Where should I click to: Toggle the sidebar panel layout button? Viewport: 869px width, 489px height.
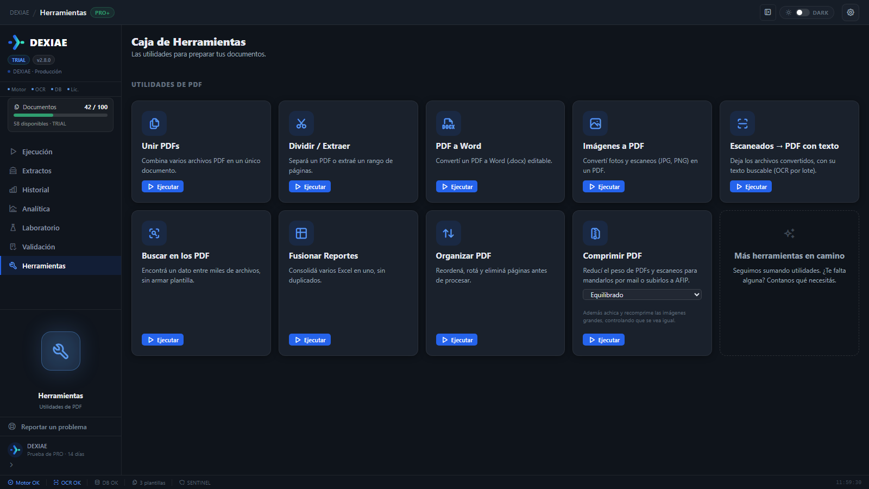click(x=768, y=12)
